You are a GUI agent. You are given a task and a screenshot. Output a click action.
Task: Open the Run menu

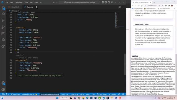tap(36, 2)
